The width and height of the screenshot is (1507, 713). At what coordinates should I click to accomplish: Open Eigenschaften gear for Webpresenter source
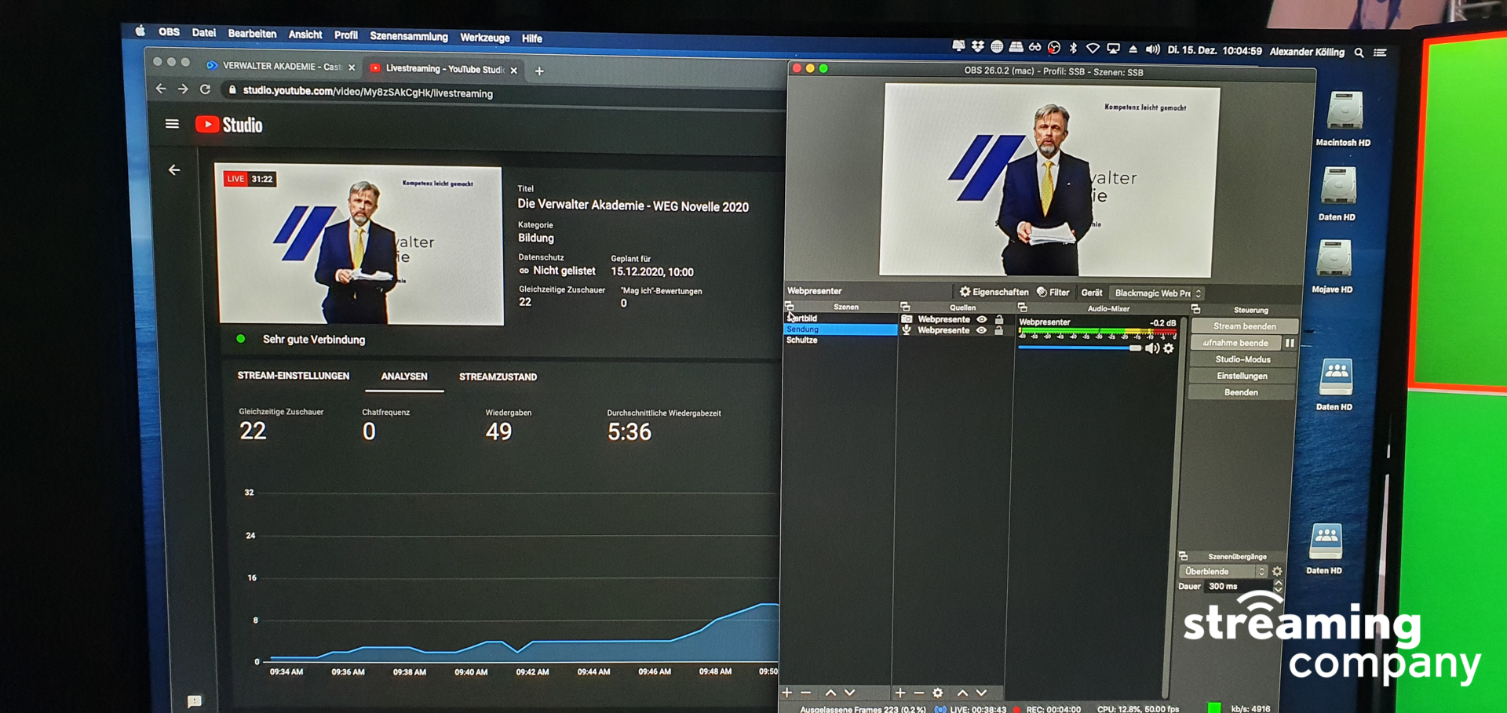point(993,292)
